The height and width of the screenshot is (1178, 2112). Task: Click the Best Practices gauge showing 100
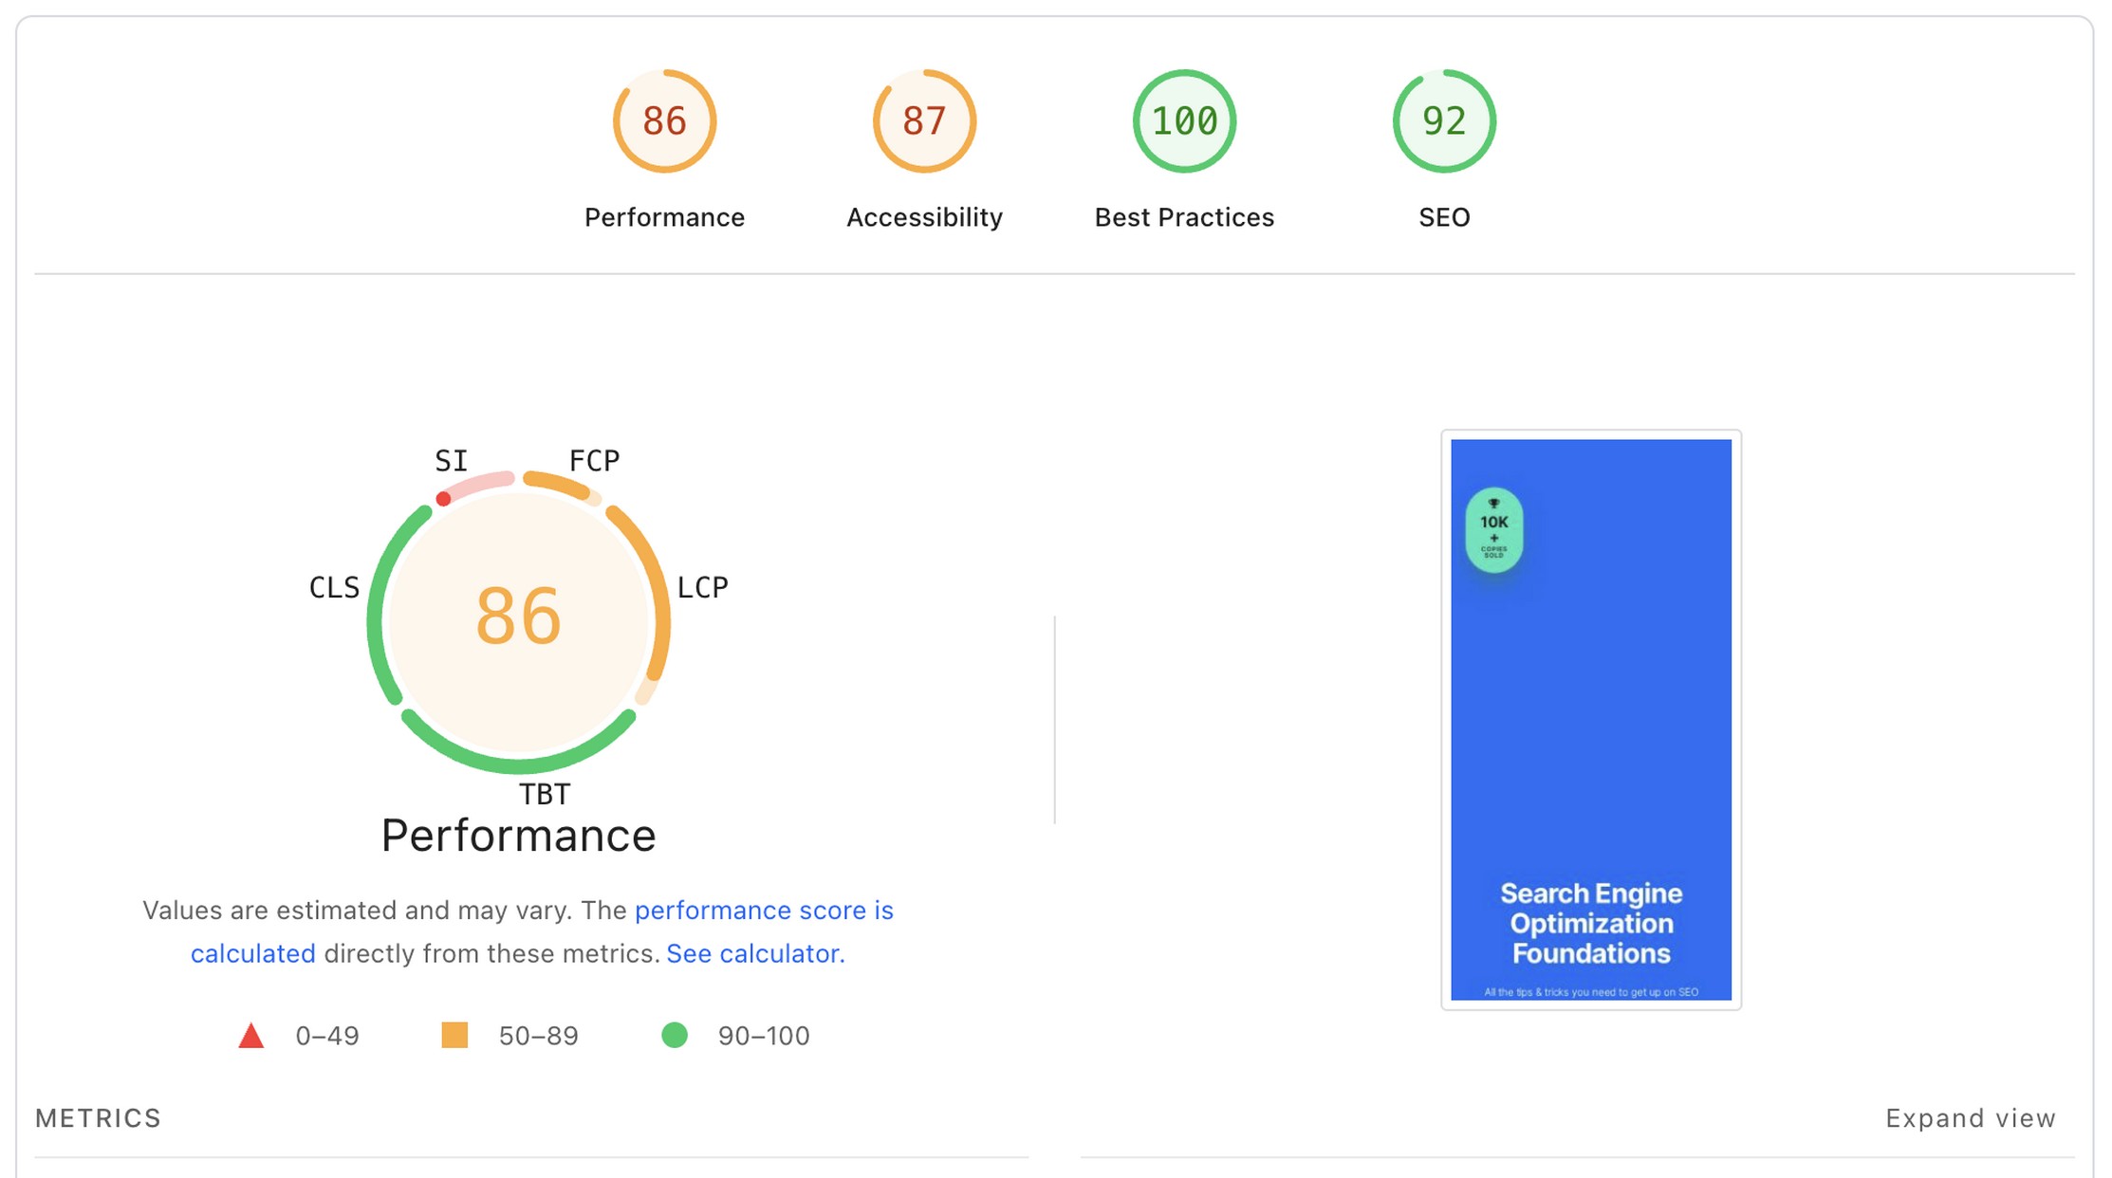click(x=1182, y=120)
